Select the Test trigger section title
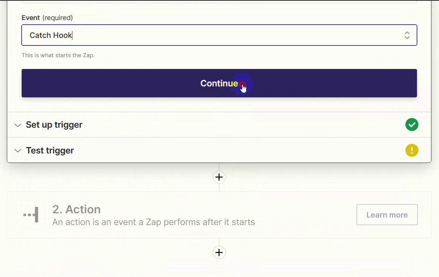This screenshot has width=439, height=277. coord(50,150)
